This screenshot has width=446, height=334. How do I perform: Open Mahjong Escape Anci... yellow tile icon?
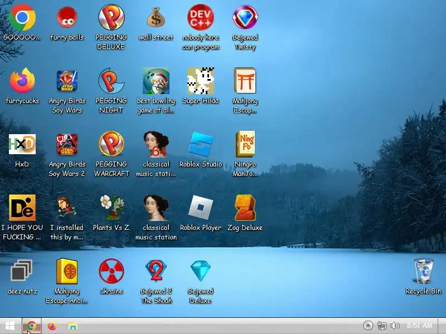pos(67,271)
